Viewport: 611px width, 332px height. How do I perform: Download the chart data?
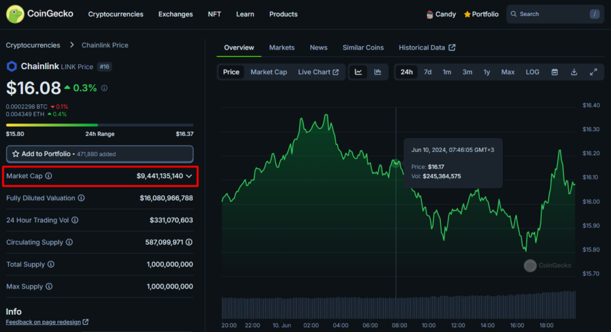pos(574,72)
